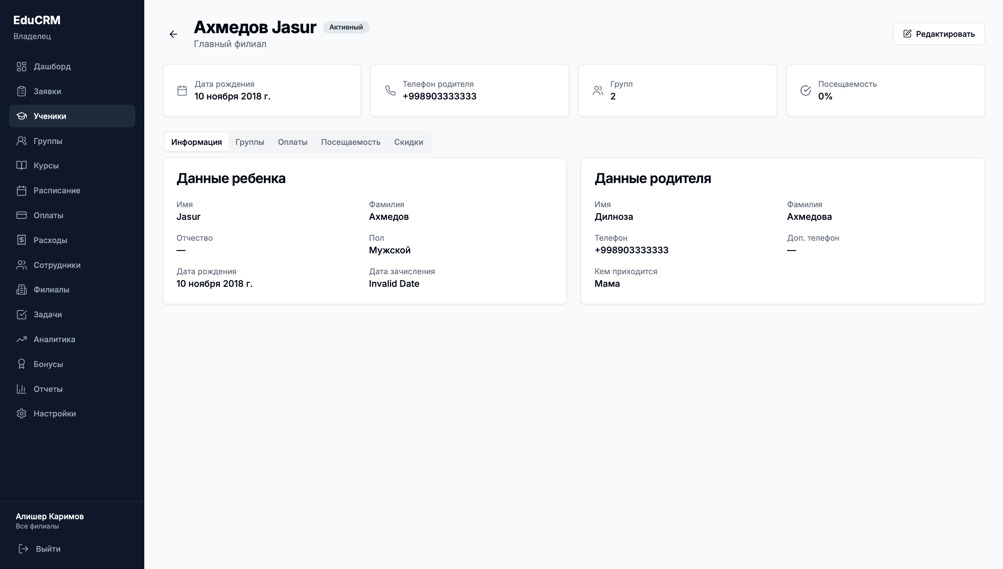Click the Филиалы building icon
The image size is (1003, 569).
point(22,289)
